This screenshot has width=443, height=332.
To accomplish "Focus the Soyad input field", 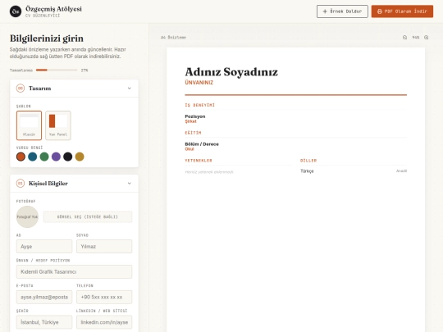I will coord(104,247).
